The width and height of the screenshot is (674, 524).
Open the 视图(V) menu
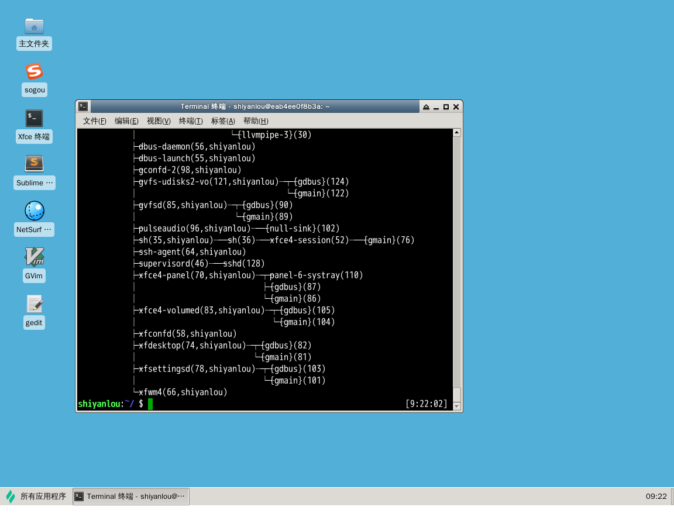click(x=158, y=120)
